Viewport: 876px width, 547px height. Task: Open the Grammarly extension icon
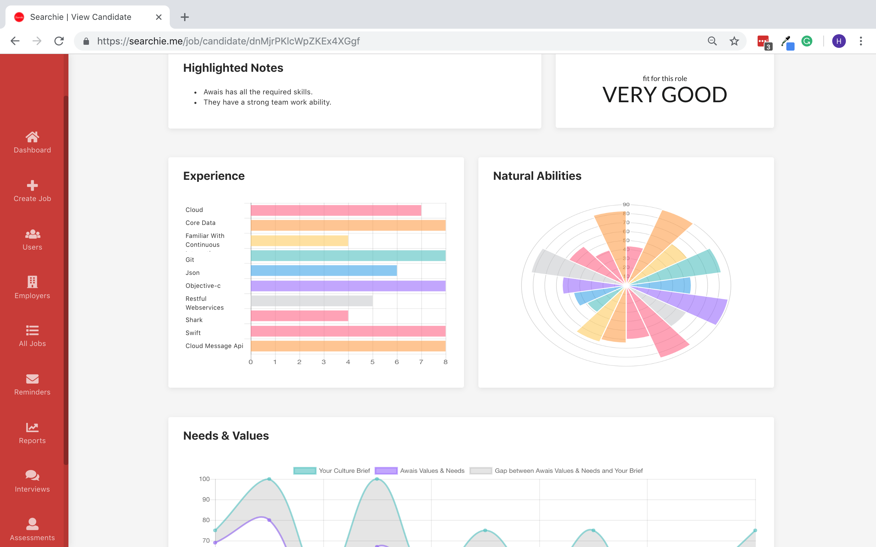pos(807,41)
